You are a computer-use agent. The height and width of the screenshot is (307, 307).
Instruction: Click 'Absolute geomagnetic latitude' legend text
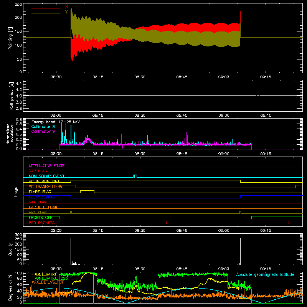pos(265,274)
